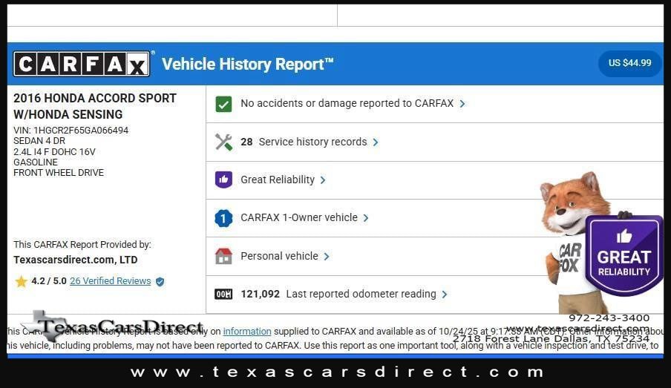This screenshot has height=388, width=671.
Task: Click the green checkmark no-accidents icon
Action: point(223,104)
